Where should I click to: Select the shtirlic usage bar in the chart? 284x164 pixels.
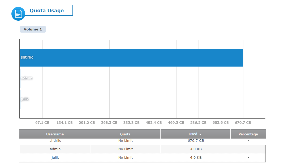click(131, 57)
